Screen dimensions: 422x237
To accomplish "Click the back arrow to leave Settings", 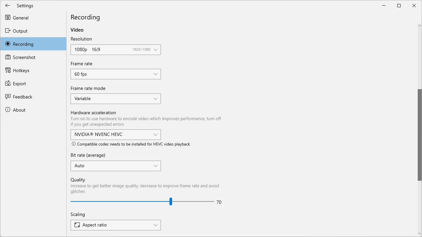I will (x=8, y=5).
